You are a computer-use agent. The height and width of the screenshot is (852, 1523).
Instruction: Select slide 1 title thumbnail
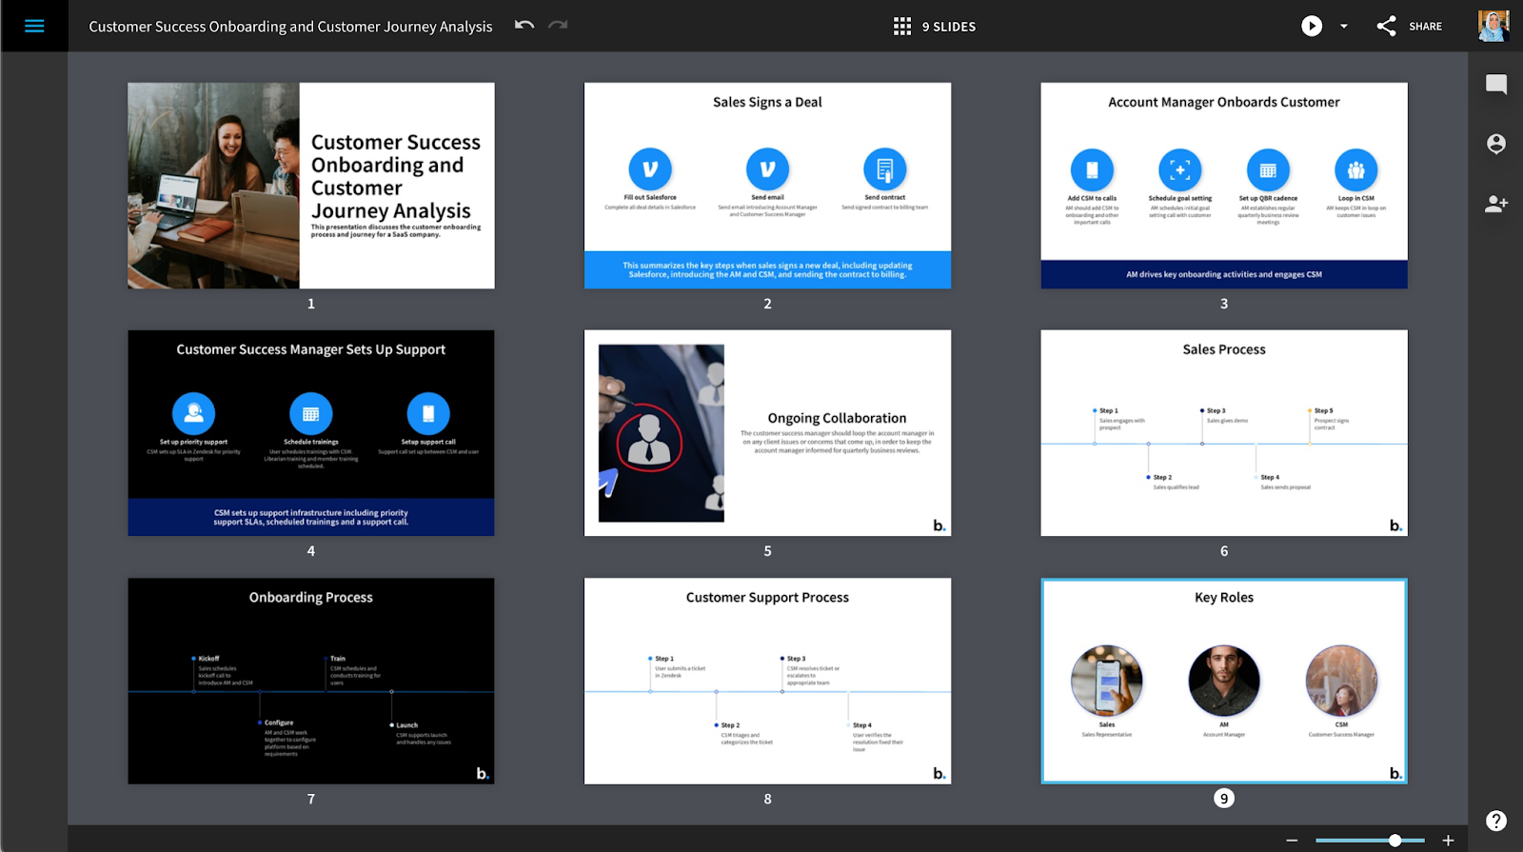pos(311,186)
